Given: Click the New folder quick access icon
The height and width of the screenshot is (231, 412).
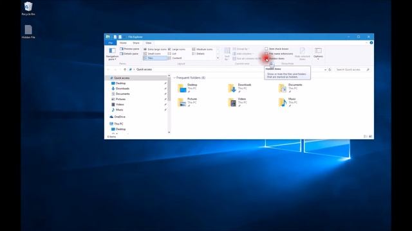Looking at the screenshot, I should tap(120, 37).
